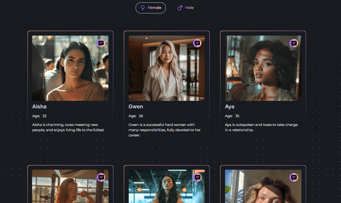Open Aya's profile photo
341x203 pixels.
pos(263,68)
